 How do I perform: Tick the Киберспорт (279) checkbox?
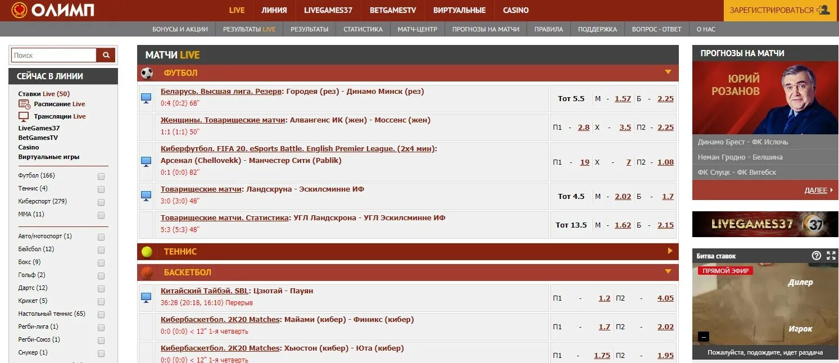(x=101, y=202)
